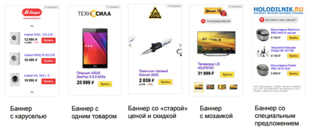Move the carousel down with the bottom chevron

[32, 92]
